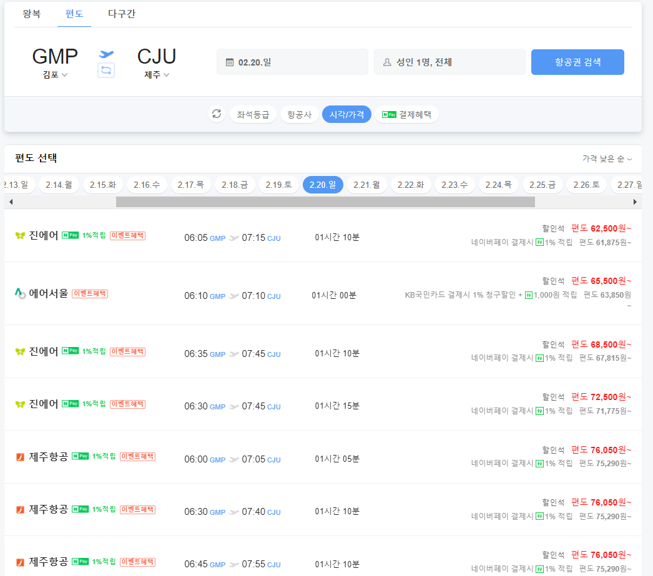Select date 2.22.화

pos(411,185)
